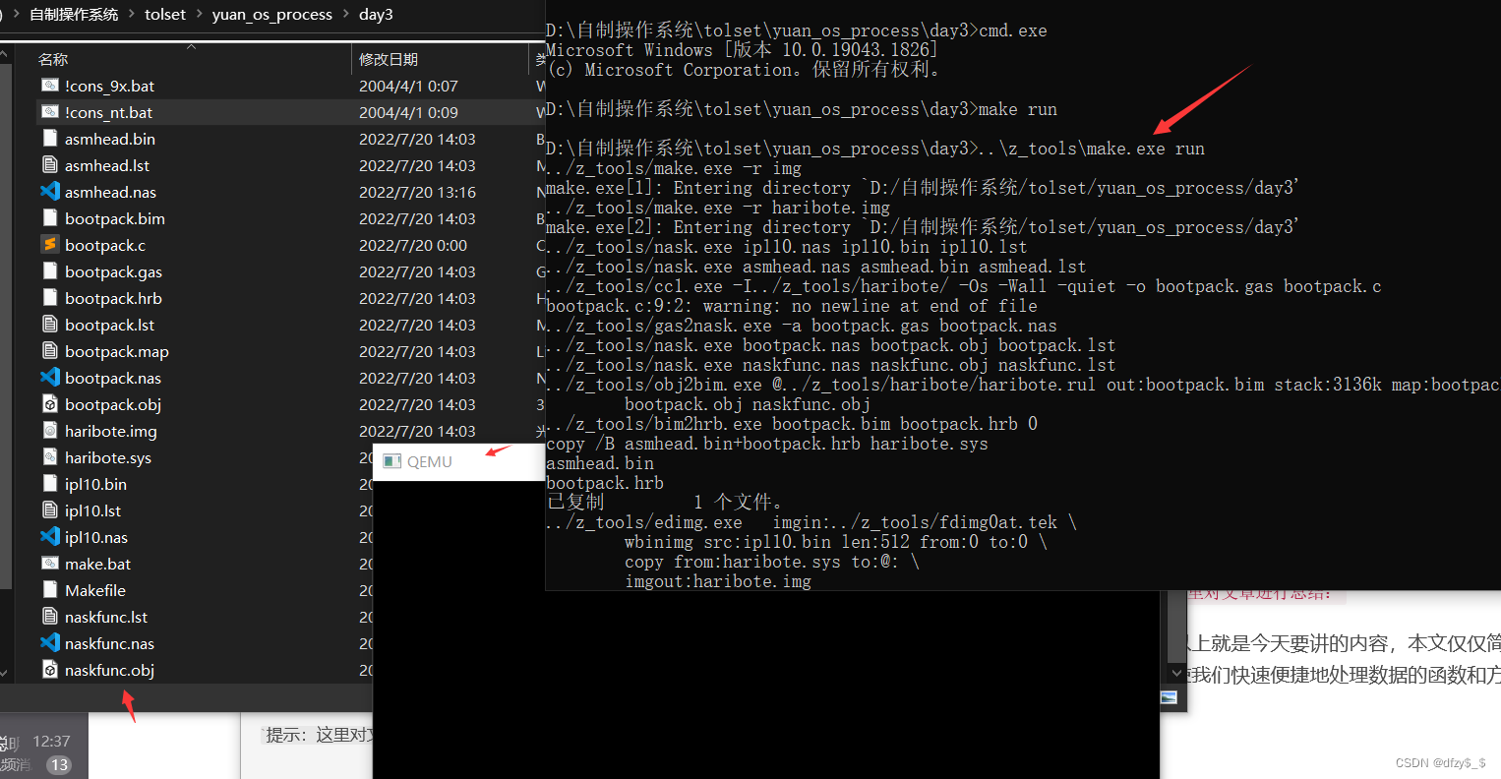Screen dimensions: 1501x779
Task: Select the !cons_9x.bat file icon
Action: 50,86
